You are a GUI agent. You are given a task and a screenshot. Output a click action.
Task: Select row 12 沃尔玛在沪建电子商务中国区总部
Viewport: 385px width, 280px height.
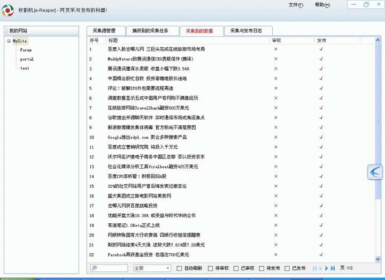click(231, 157)
